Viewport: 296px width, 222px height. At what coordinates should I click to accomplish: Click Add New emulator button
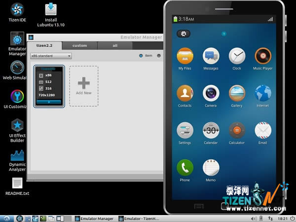click(x=84, y=86)
